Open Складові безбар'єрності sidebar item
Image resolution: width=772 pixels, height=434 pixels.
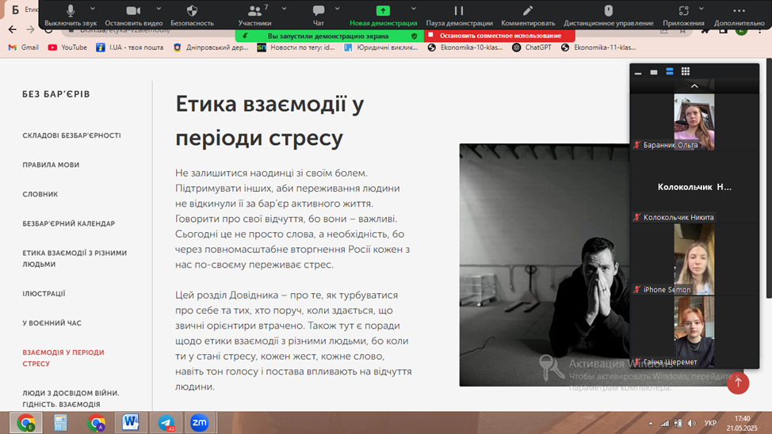(71, 135)
